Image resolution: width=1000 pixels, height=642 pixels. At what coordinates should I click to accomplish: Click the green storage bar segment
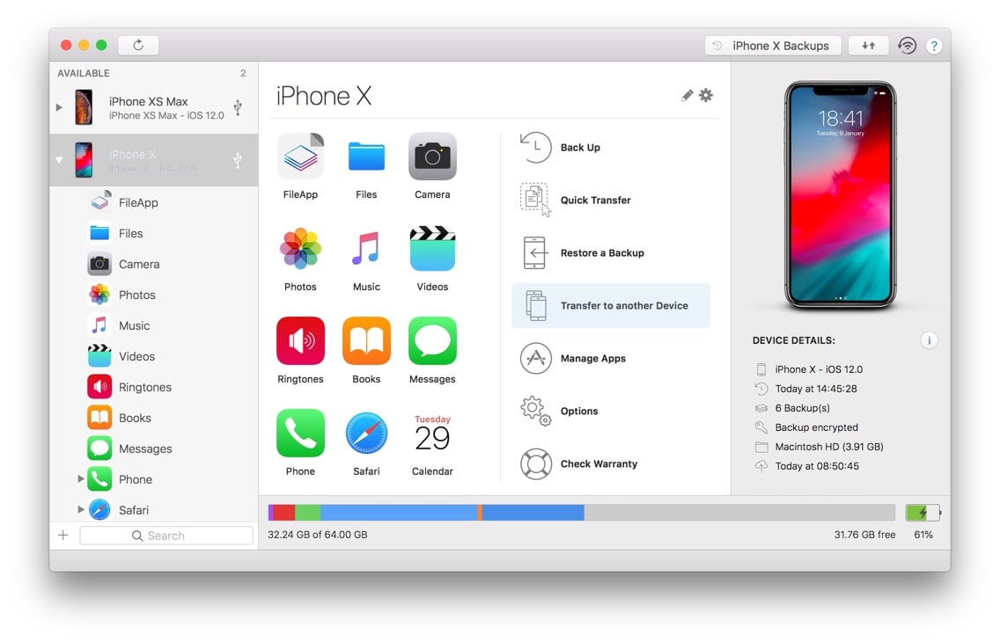click(x=308, y=512)
